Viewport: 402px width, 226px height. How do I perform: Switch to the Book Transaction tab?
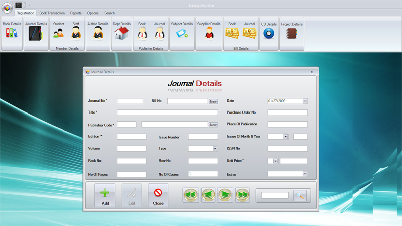pyautogui.click(x=52, y=13)
